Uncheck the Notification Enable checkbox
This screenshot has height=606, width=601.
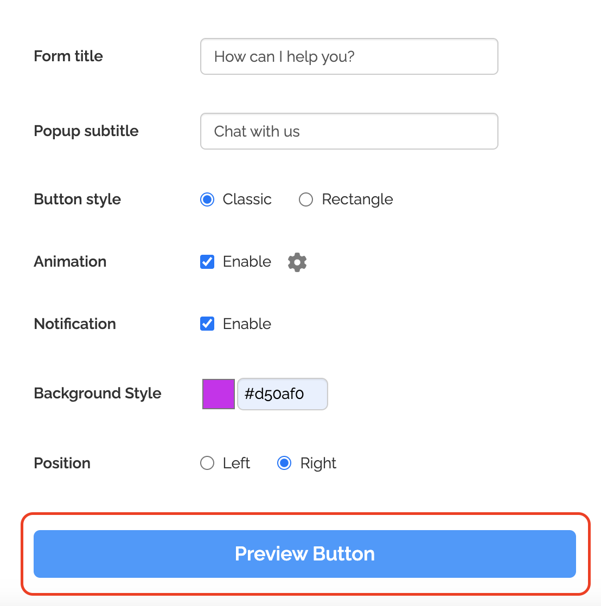207,324
